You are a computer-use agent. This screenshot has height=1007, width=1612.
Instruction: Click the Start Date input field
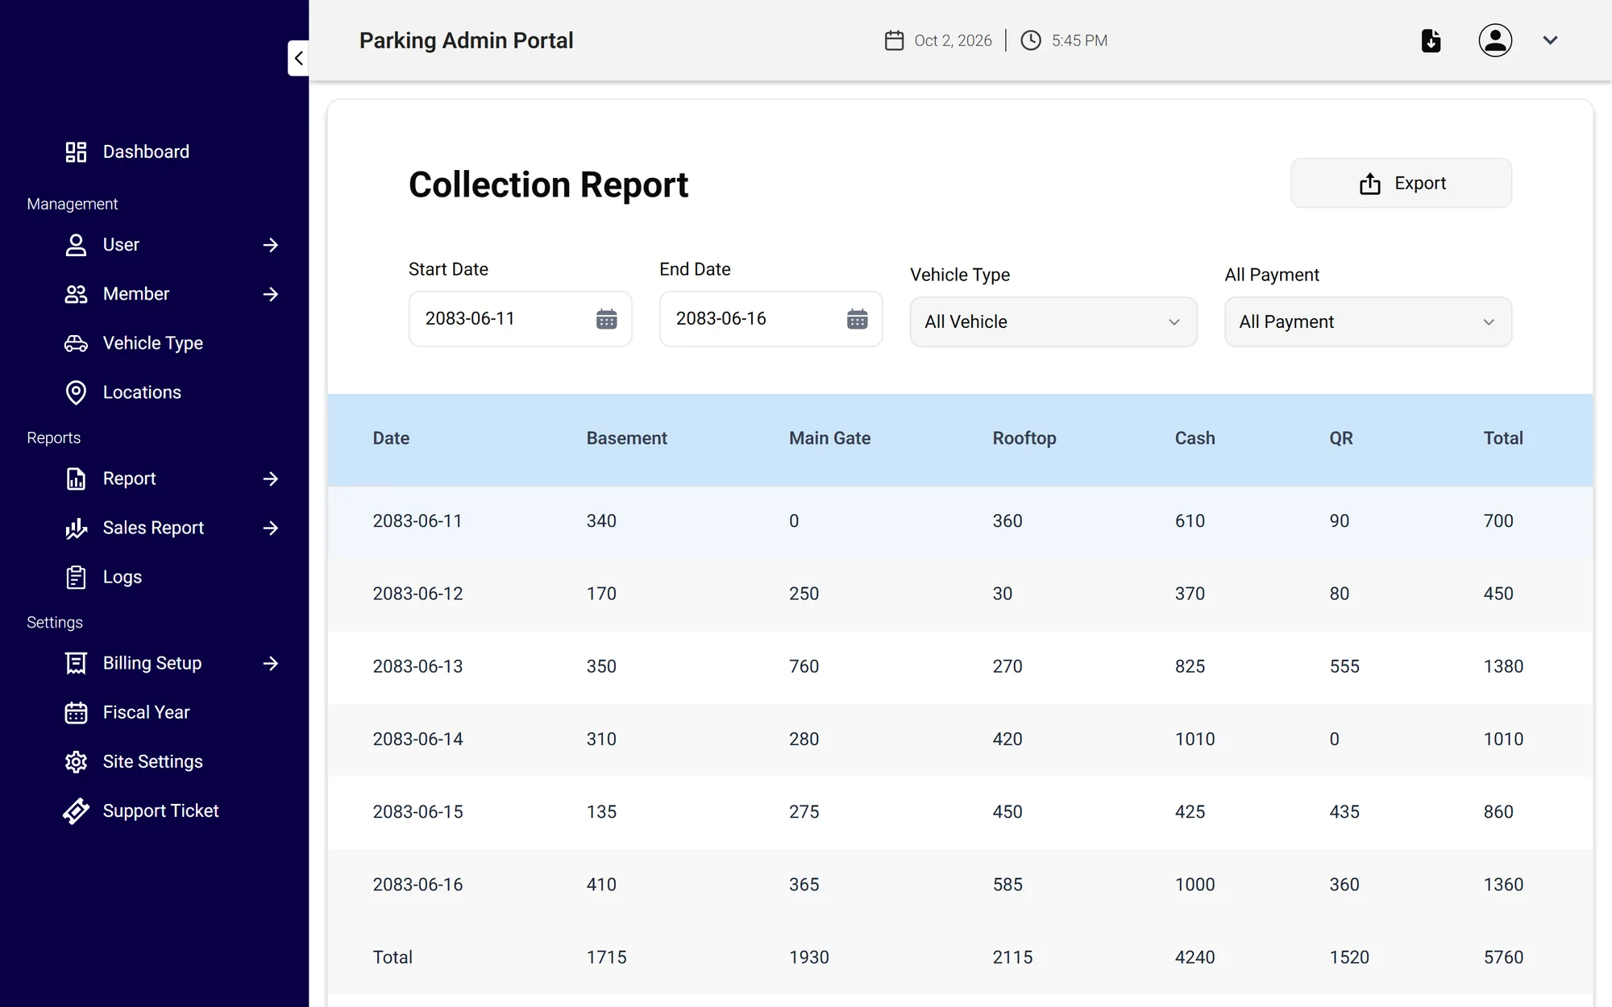(520, 319)
